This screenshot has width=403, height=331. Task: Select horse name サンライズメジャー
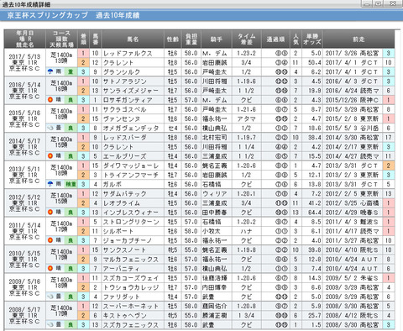[131, 91]
